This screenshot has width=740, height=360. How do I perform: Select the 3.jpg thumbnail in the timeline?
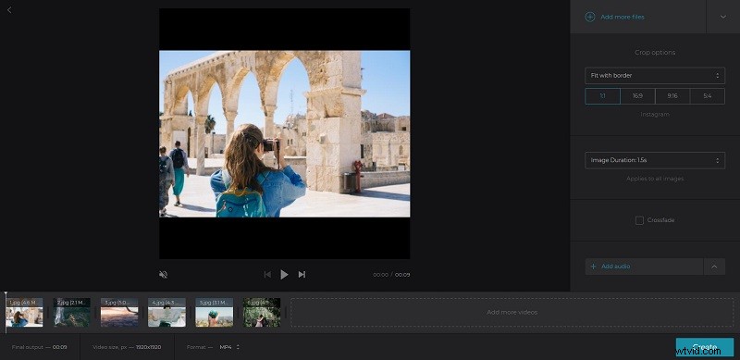119,312
